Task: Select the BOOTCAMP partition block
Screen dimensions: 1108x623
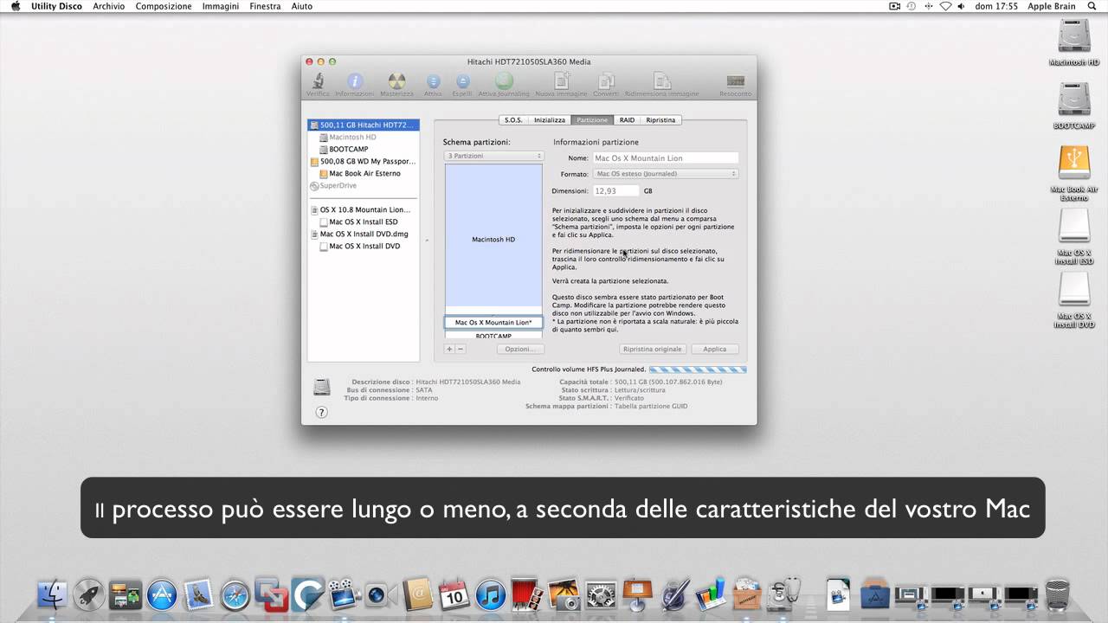Action: [493, 335]
